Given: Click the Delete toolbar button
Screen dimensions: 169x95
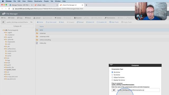Looking at the screenshot, I should pyautogui.click(x=58, y=18).
